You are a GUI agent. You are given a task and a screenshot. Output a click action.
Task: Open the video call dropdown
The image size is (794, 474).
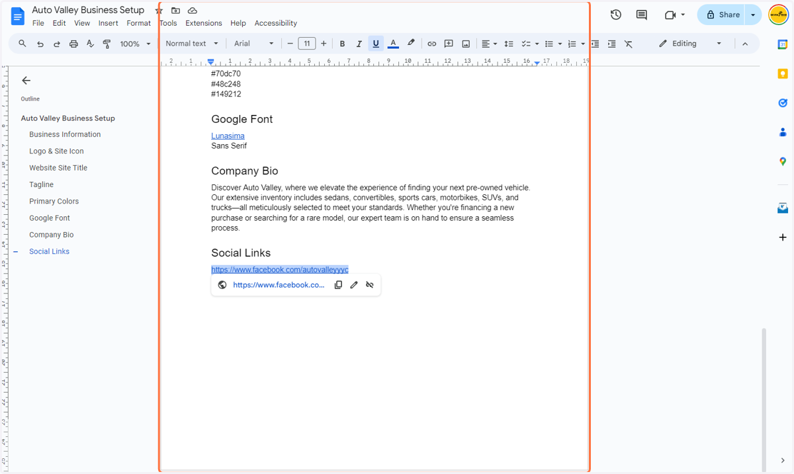point(674,15)
